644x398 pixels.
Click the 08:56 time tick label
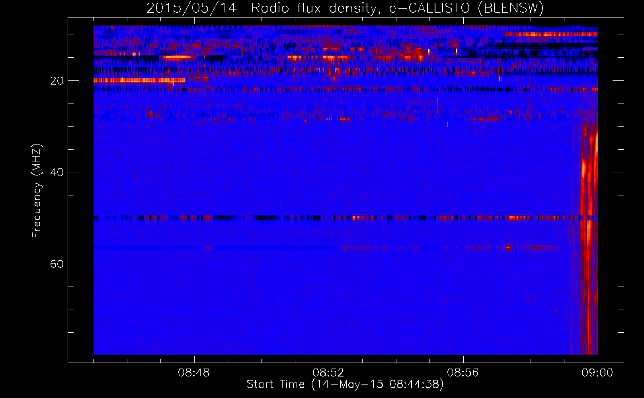click(463, 373)
